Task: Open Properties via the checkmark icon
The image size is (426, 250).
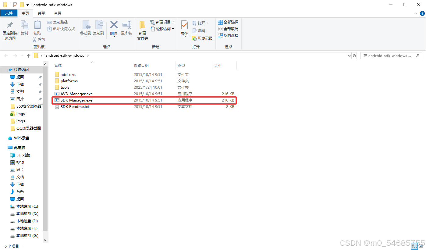Action: point(184,25)
